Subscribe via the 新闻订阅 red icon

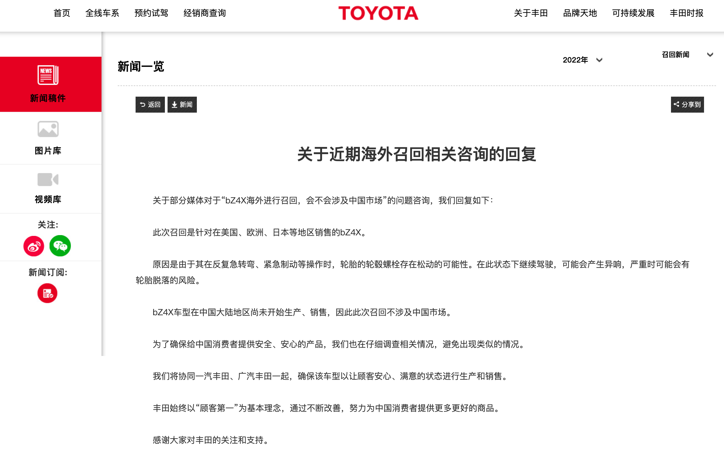[47, 293]
